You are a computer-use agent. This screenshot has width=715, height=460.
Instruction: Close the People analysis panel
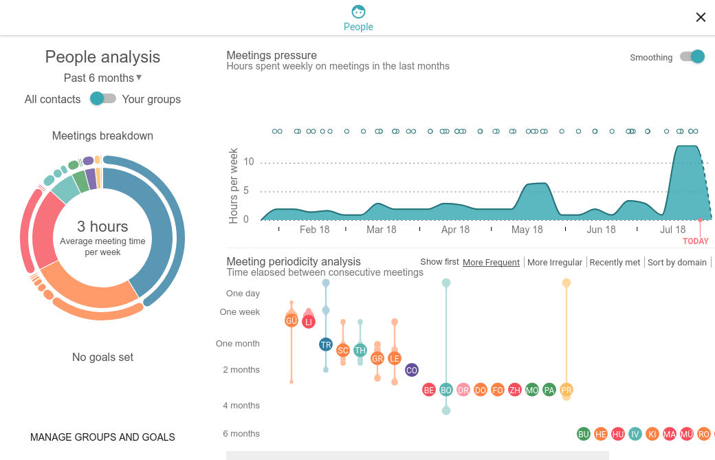pos(701,17)
